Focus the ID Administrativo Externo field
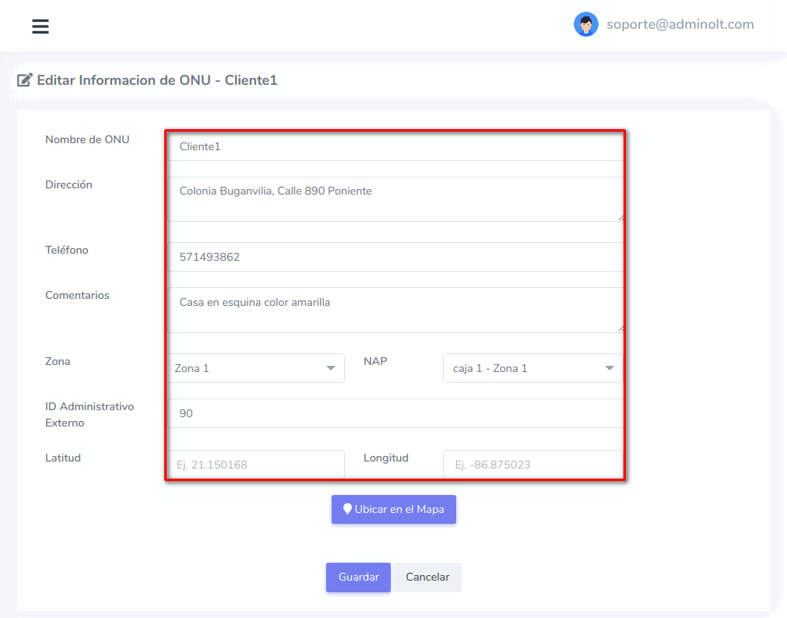The image size is (787, 618). 395,413
